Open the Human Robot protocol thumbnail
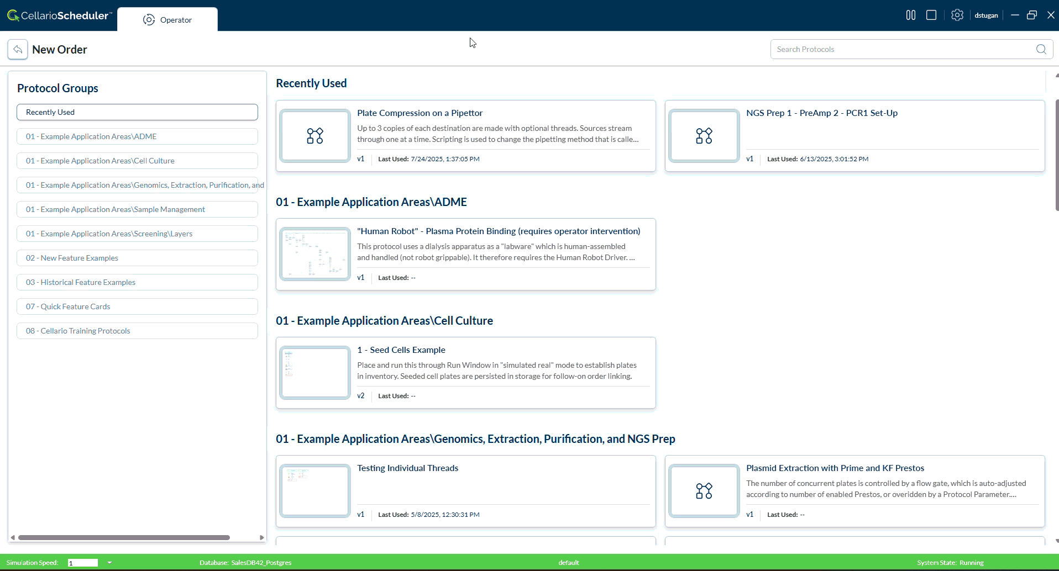Viewport: 1059px width, 571px height. 315,254
